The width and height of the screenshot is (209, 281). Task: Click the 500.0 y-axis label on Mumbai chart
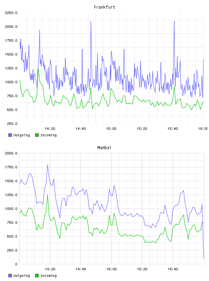(x=12, y=236)
